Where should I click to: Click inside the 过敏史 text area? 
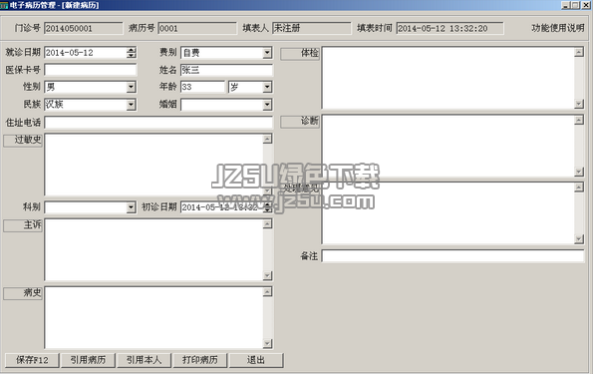153,165
